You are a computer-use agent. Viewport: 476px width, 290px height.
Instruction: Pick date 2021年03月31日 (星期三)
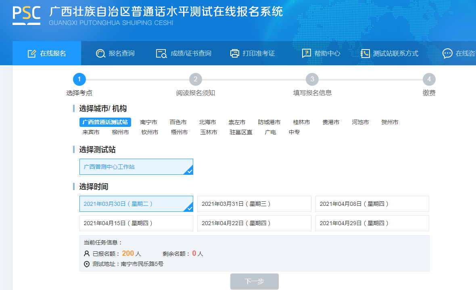coord(254,204)
